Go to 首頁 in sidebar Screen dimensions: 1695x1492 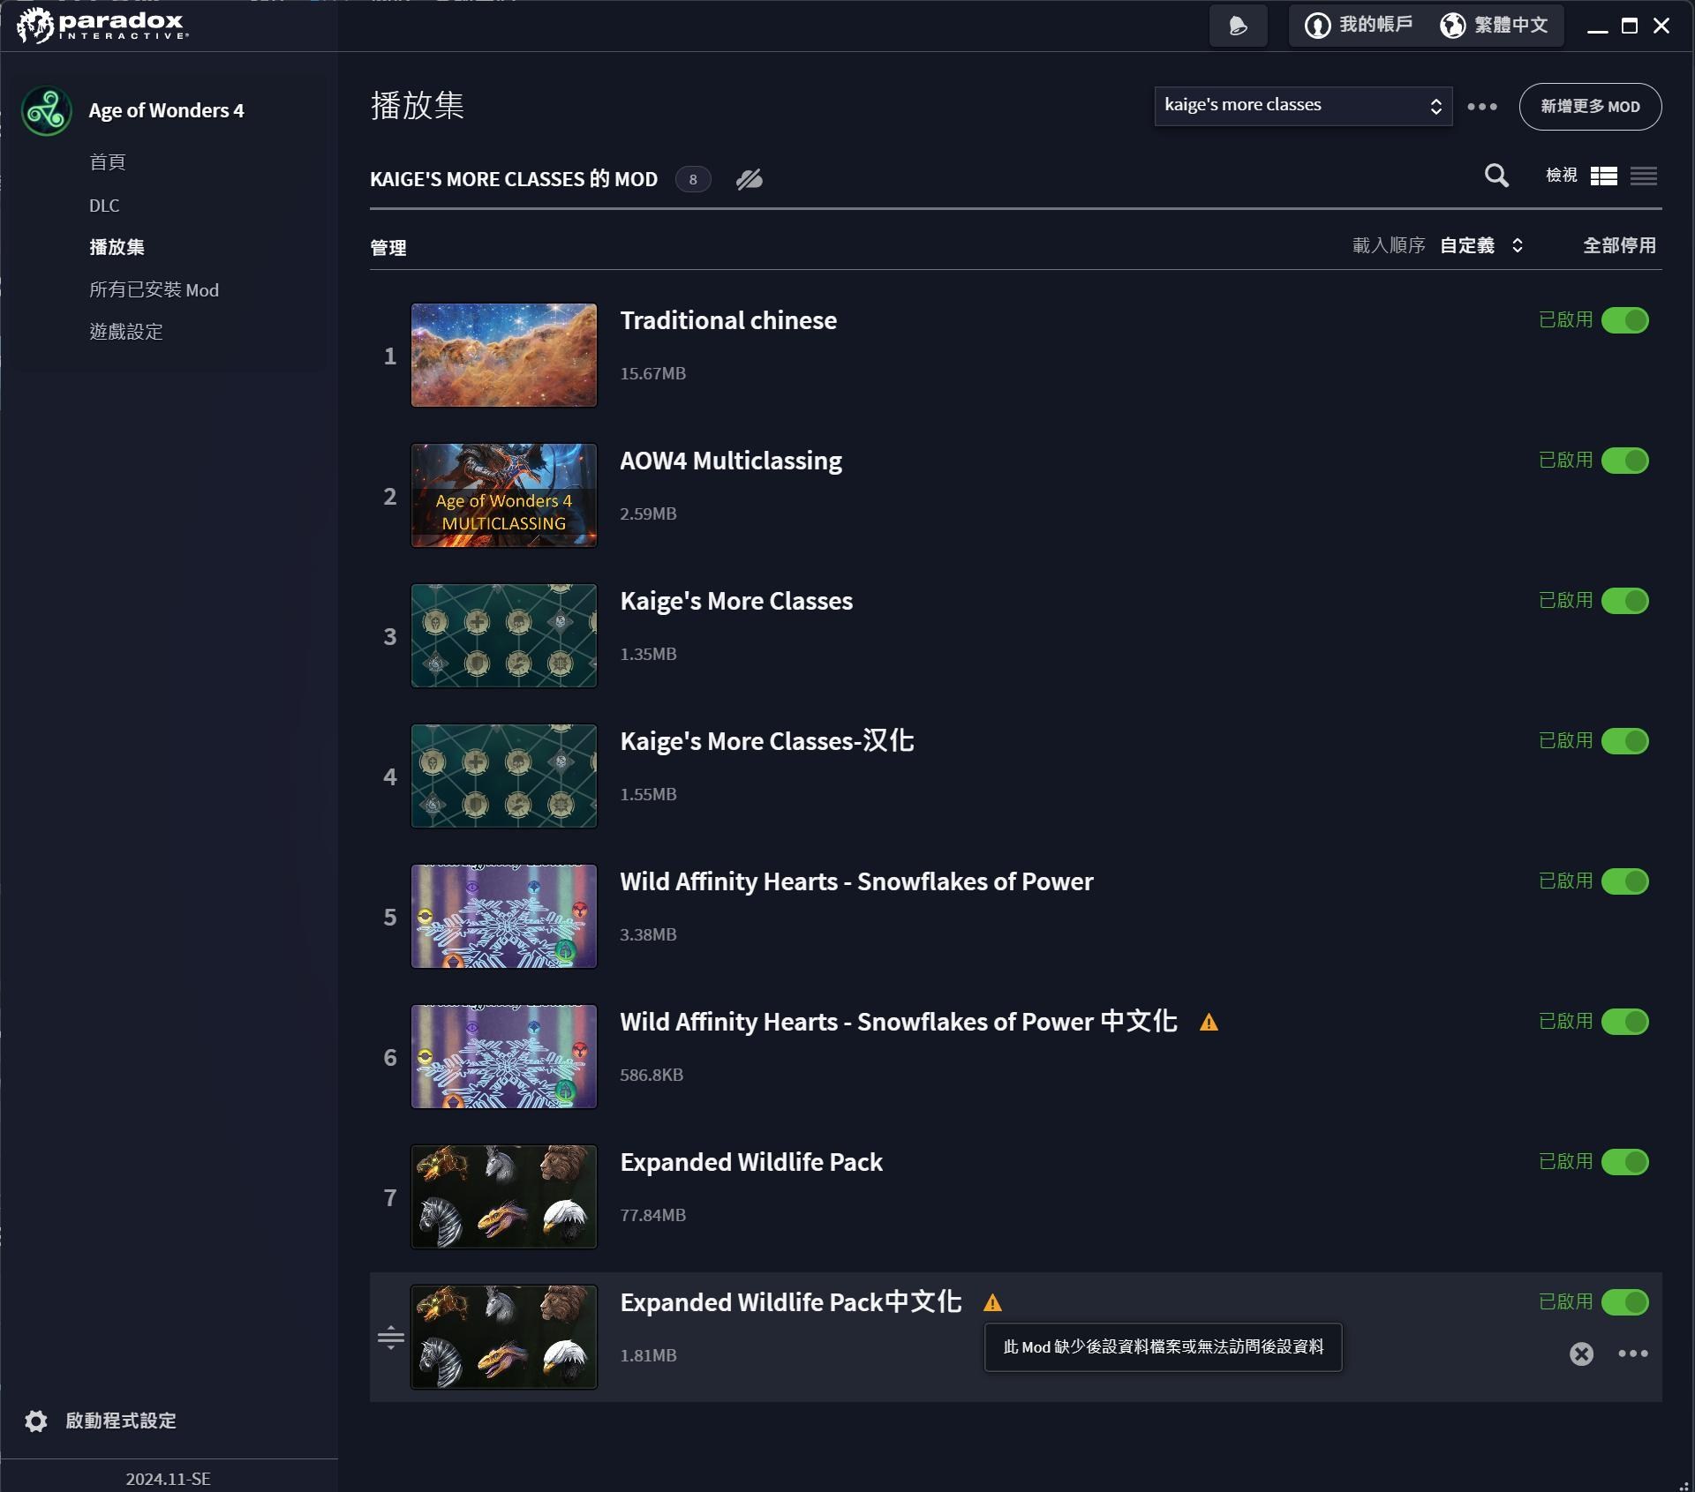pos(108,162)
